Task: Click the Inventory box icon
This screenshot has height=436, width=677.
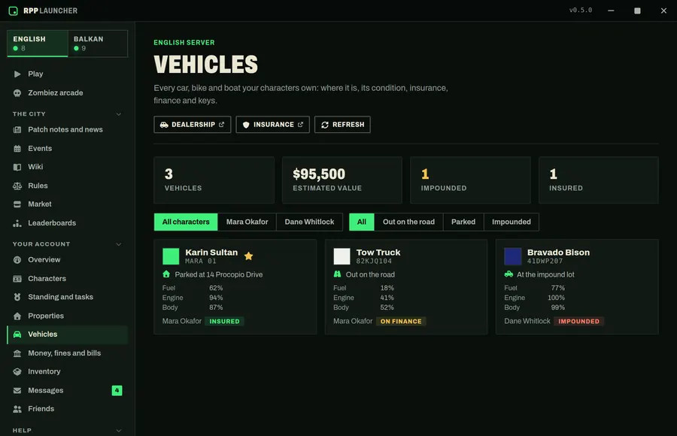Action: pyautogui.click(x=17, y=371)
